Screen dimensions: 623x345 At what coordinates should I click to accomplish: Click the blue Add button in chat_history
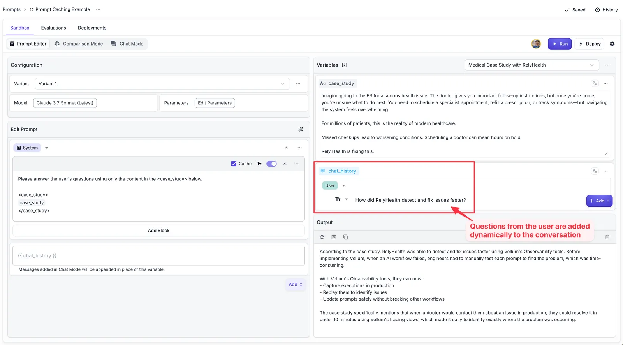(599, 201)
